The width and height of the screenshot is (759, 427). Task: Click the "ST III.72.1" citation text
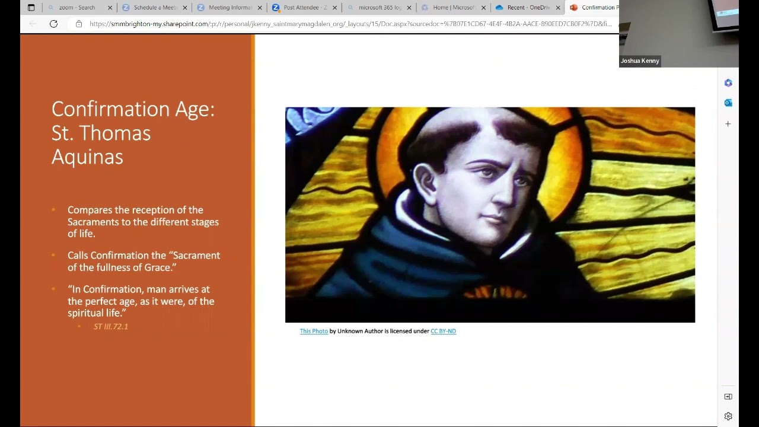[111, 327]
